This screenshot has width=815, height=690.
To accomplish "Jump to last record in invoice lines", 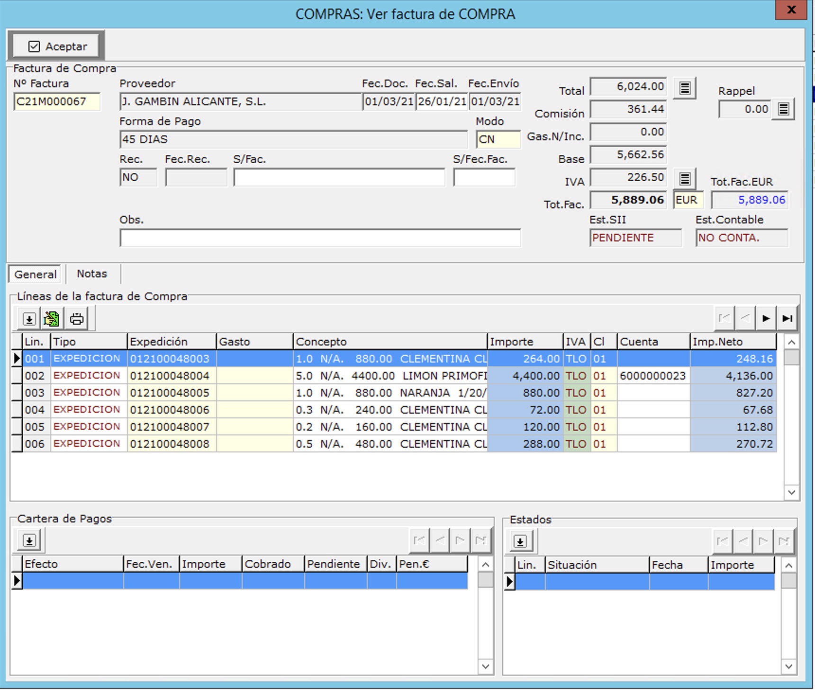I will point(787,318).
